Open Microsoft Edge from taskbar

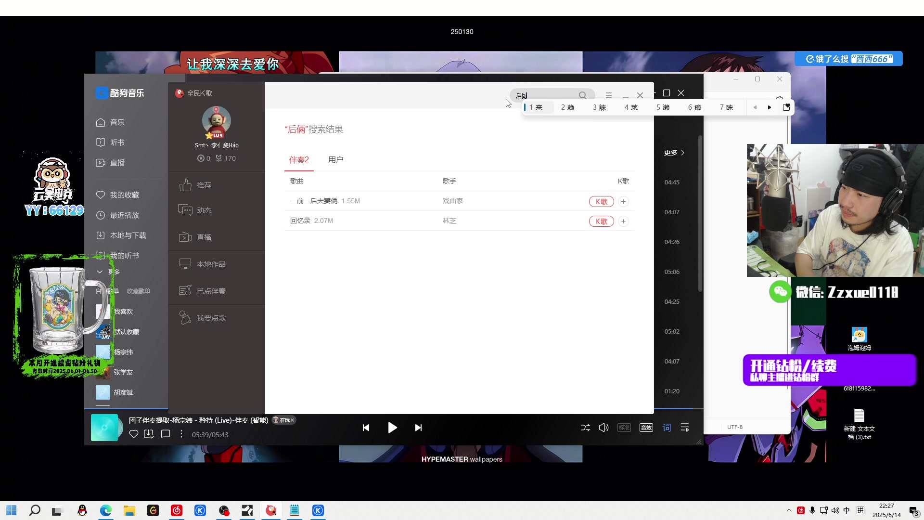point(105,510)
